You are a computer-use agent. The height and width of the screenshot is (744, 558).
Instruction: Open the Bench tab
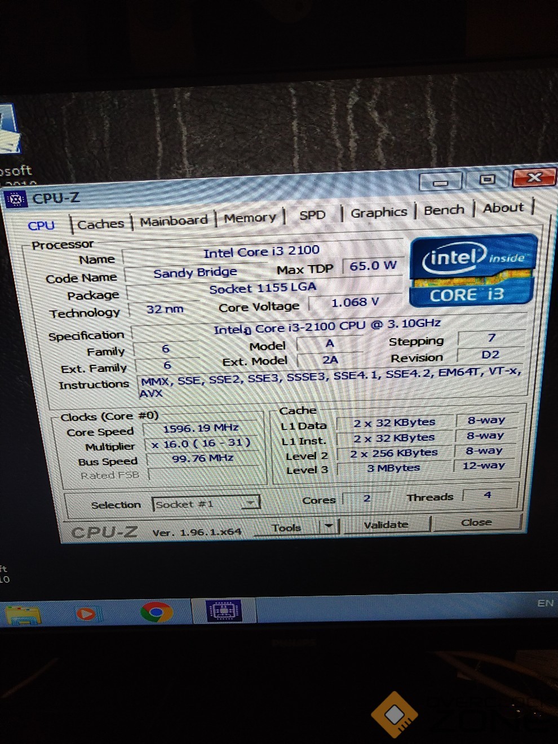click(x=444, y=210)
